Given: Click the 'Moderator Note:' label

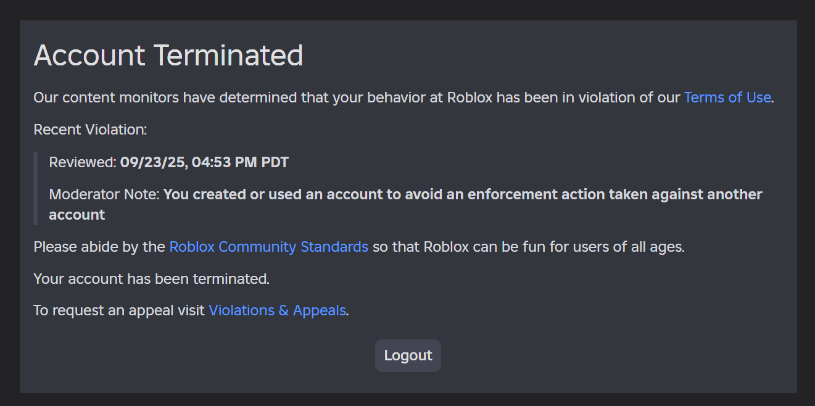Looking at the screenshot, I should (x=104, y=194).
